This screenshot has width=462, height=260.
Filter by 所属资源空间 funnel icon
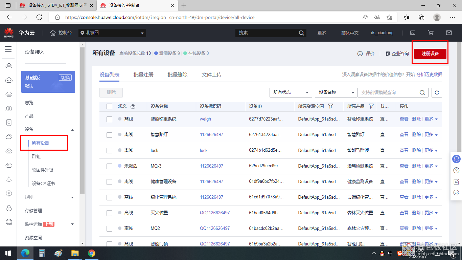pos(330,106)
